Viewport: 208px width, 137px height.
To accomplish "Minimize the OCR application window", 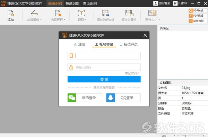I will click(x=192, y=3).
